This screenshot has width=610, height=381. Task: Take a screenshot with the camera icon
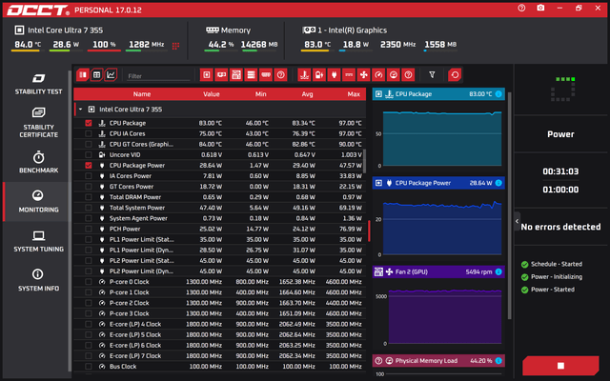[x=540, y=8]
